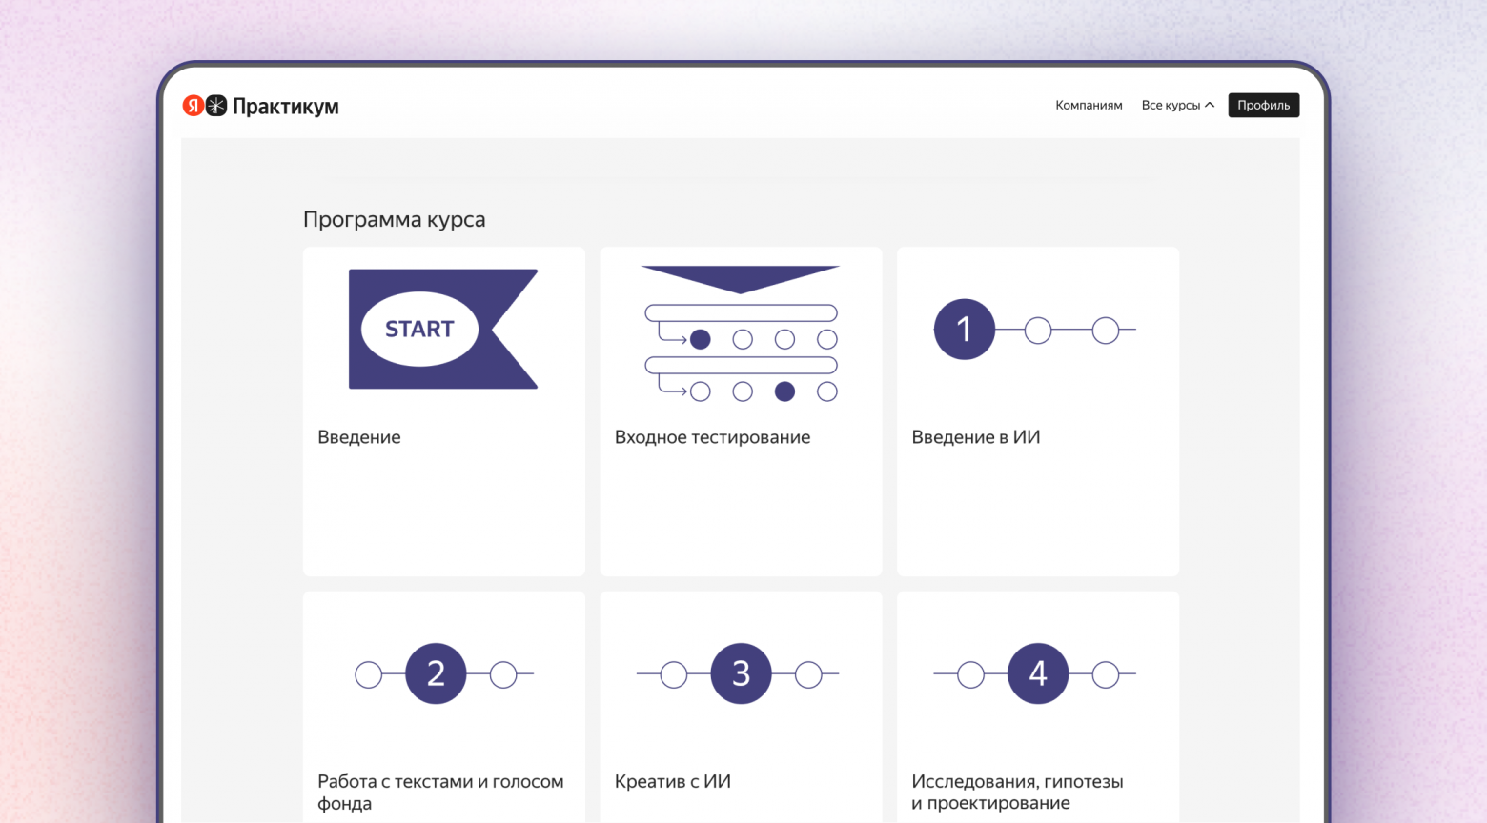Image resolution: width=1487 pixels, height=823 pixels.
Task: Click the black snowflake Practicum icon
Action: point(216,106)
